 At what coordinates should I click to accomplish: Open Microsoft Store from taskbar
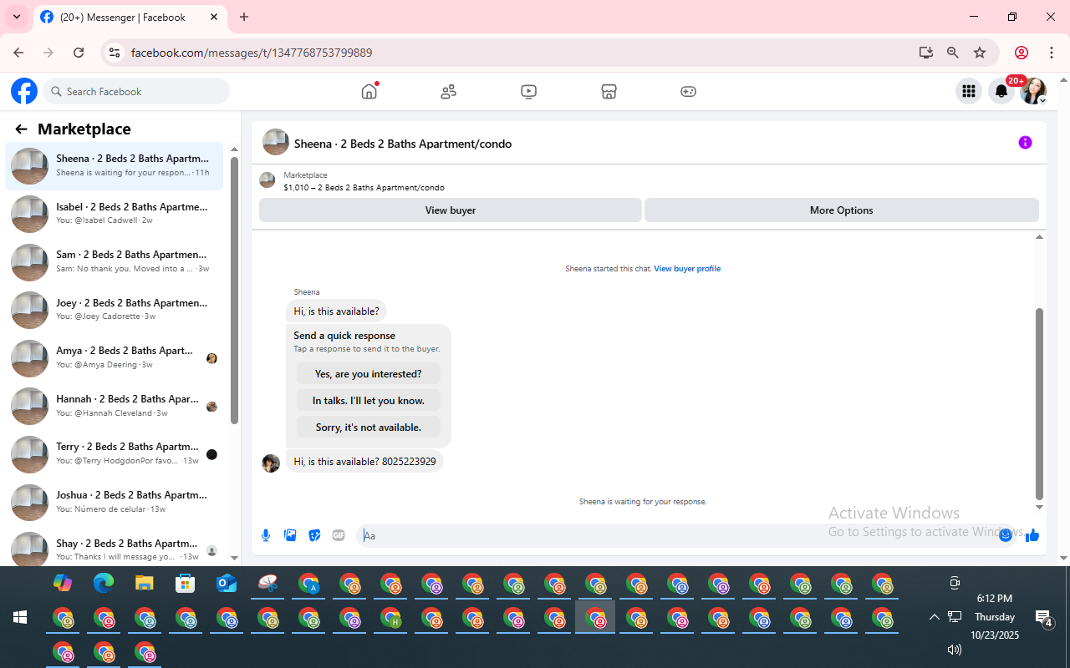pyautogui.click(x=186, y=583)
